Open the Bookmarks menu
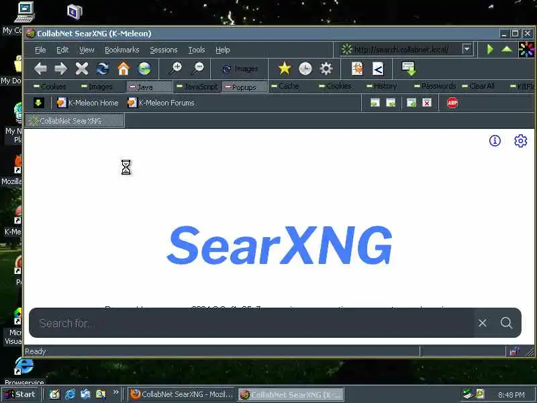This screenshot has height=403, width=537. 122,50
